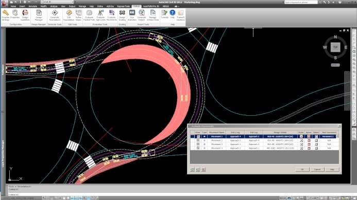Click Undo in the quick access toolbar
Screen dimensions: 357x200
[29, 2]
